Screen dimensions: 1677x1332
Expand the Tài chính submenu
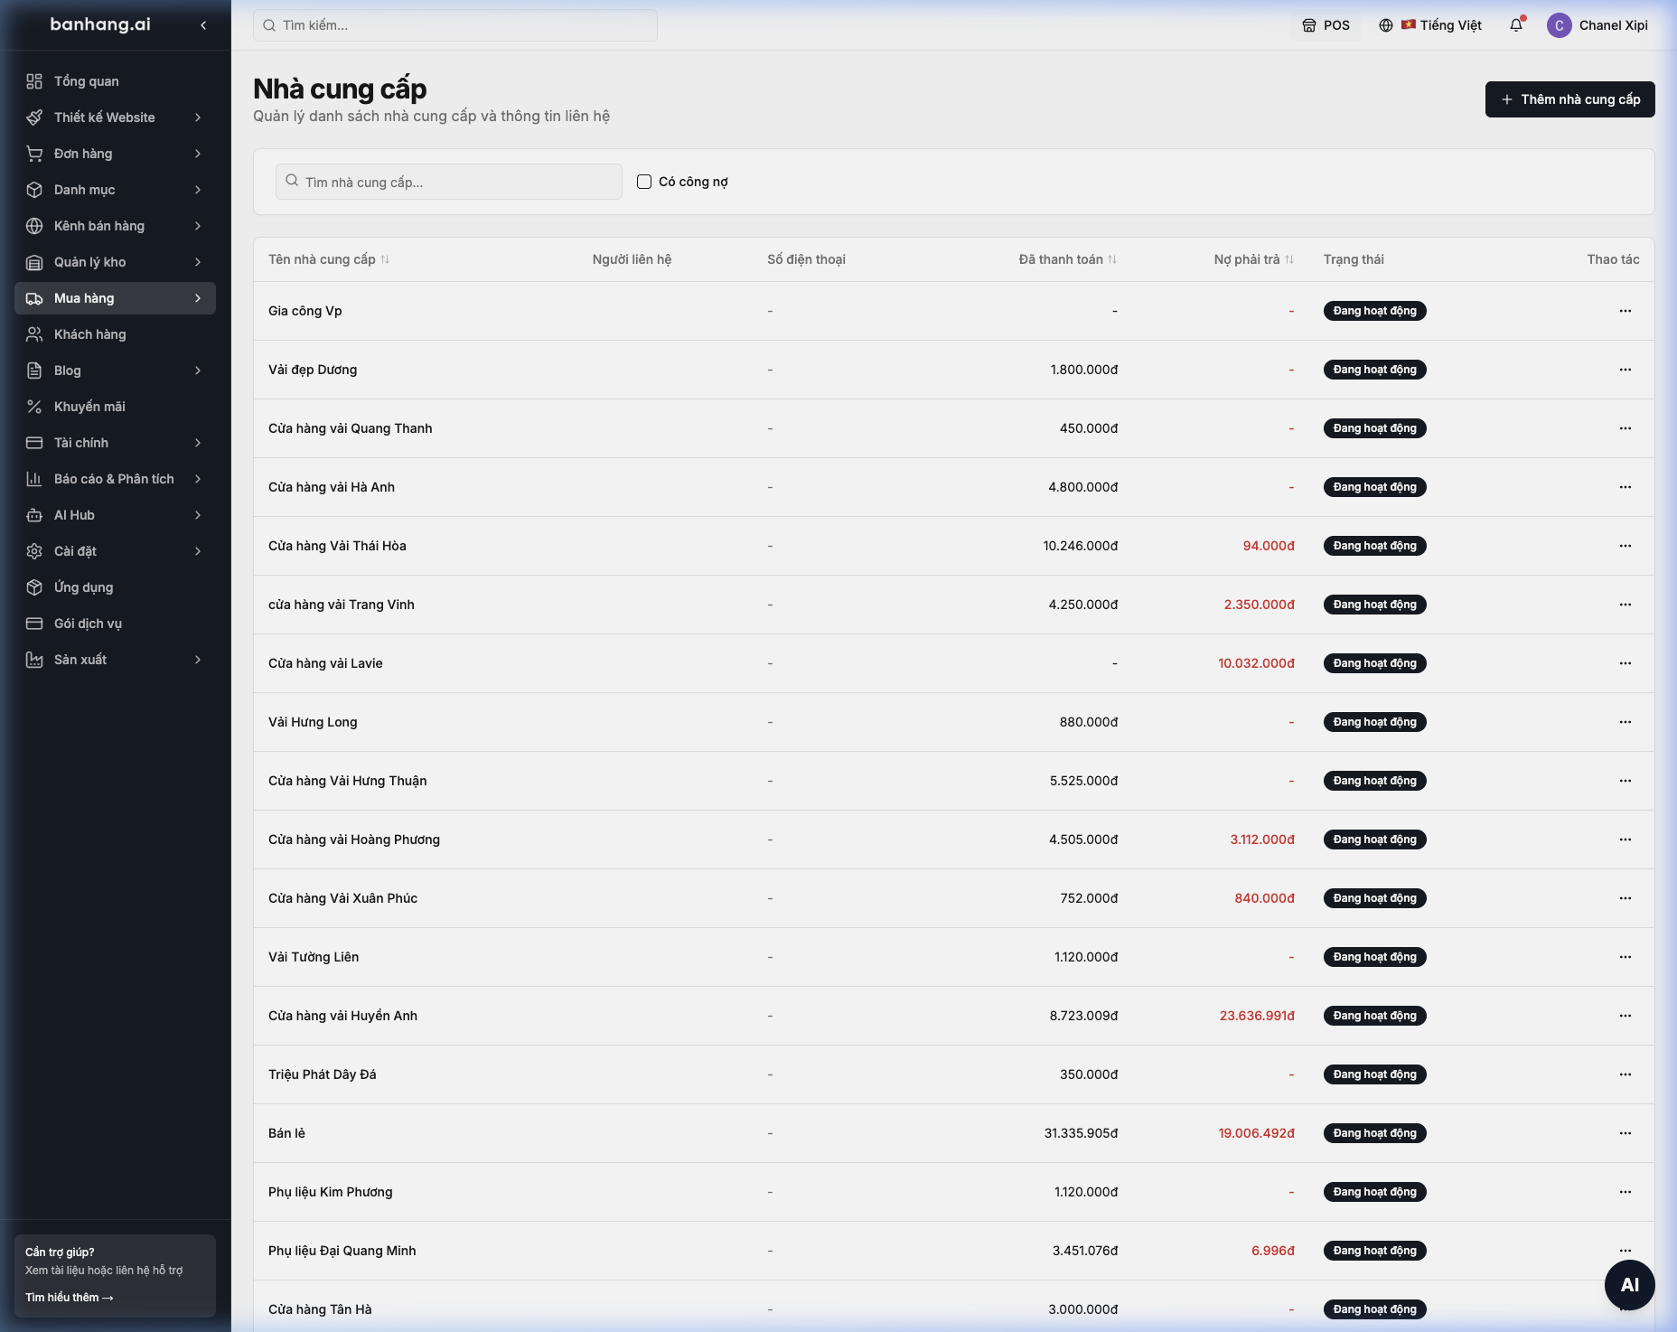[x=115, y=443]
